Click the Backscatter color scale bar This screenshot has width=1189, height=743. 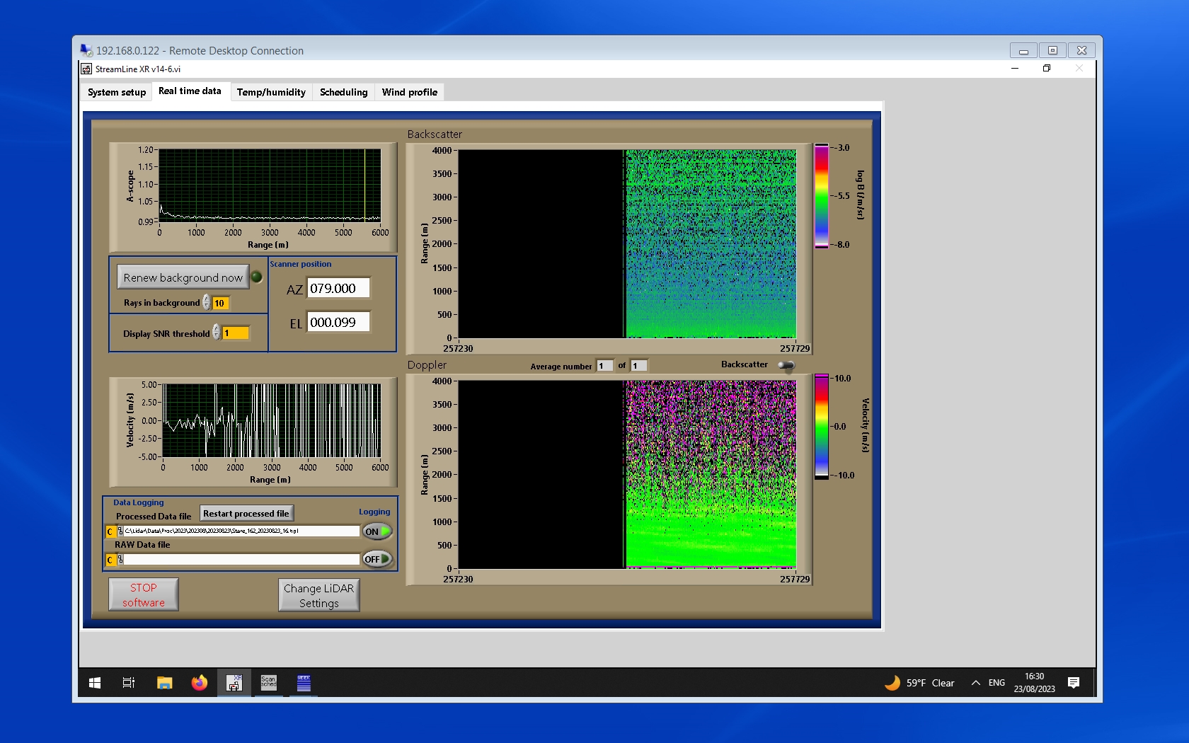point(821,196)
